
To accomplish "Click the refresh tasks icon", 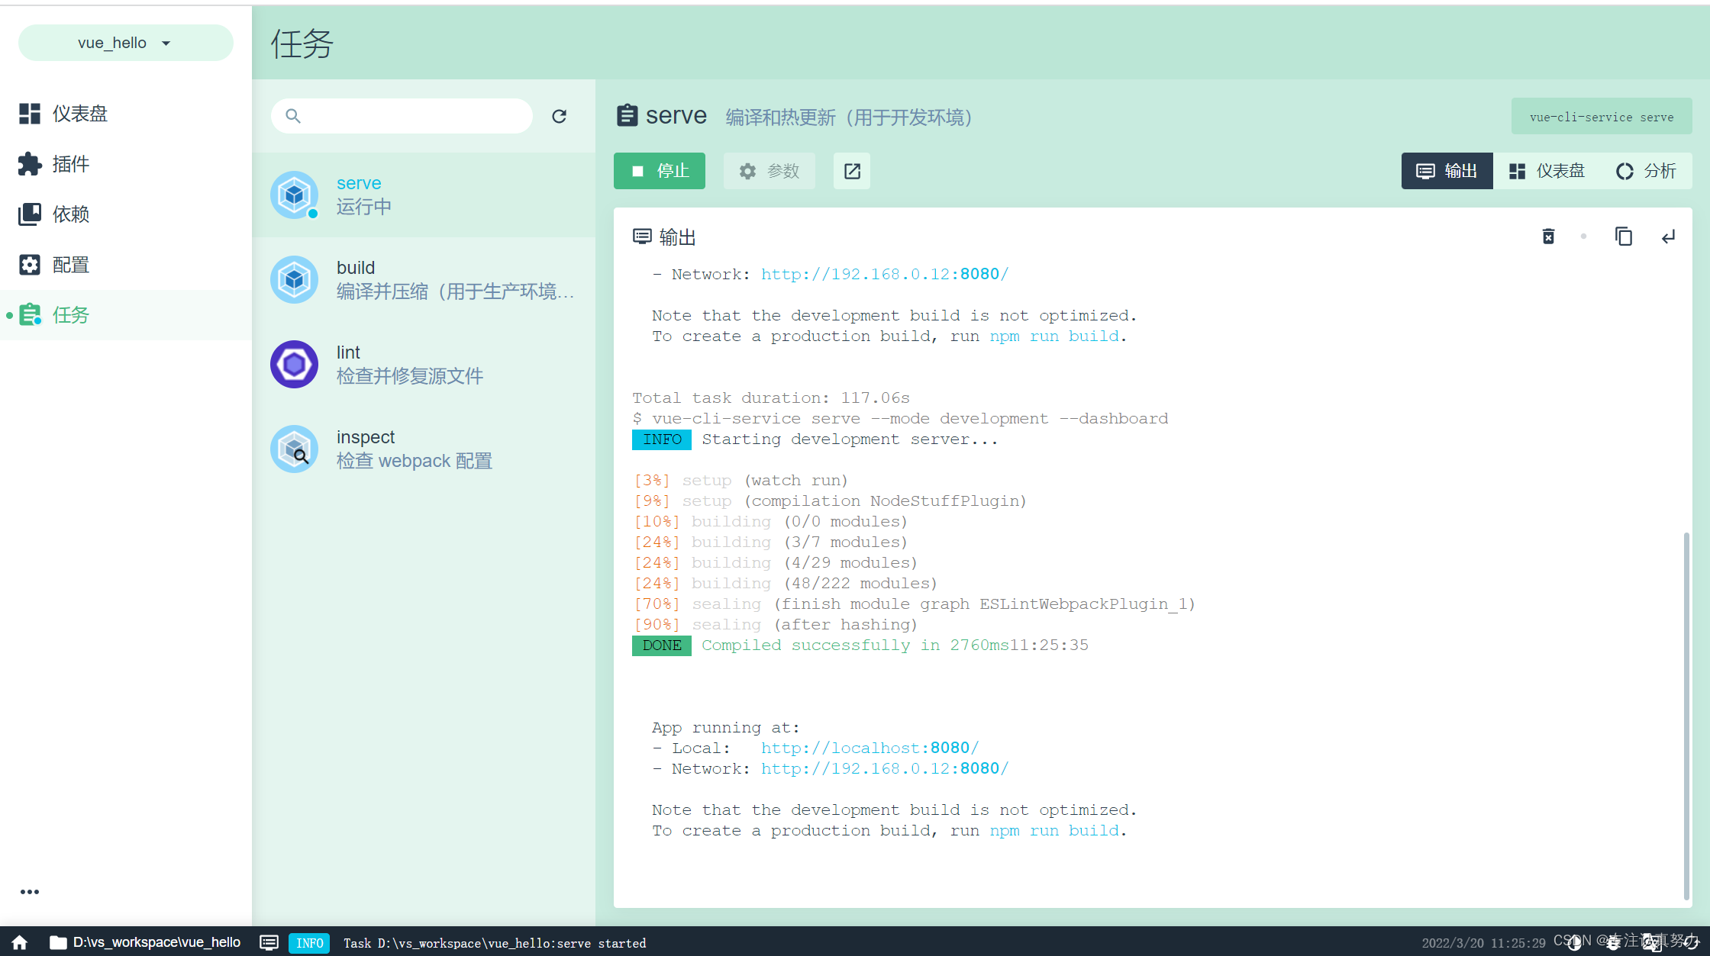I will click(559, 116).
